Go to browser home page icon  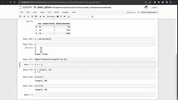pos(14,2)
